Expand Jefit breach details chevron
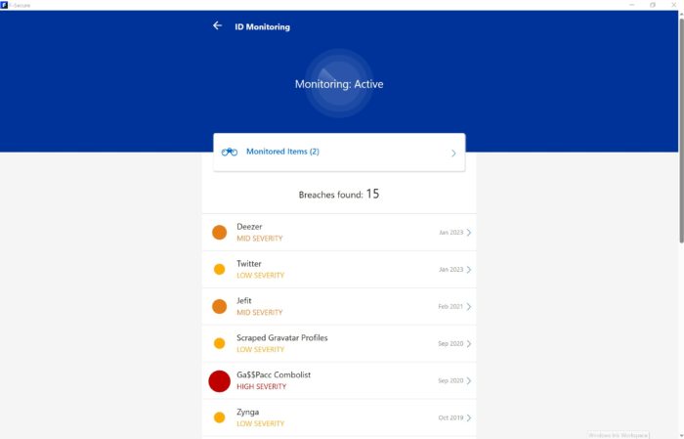This screenshot has height=439, width=684. 469,306
